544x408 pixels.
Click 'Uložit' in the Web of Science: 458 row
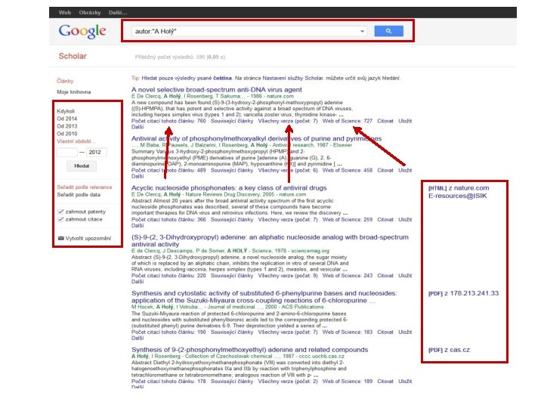point(405,170)
